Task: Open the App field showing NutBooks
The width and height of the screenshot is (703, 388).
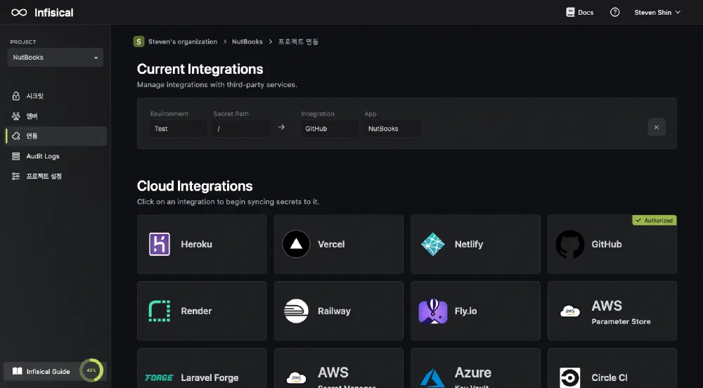Action: [x=392, y=129]
